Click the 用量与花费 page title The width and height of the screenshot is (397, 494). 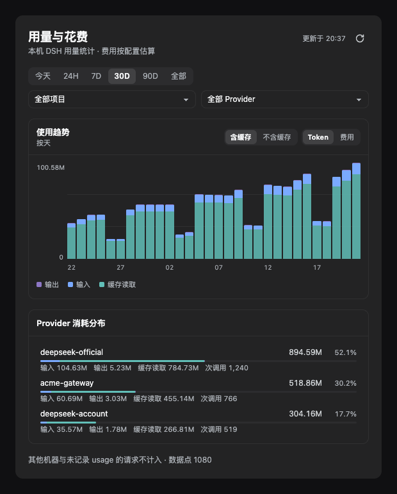[x=58, y=37]
